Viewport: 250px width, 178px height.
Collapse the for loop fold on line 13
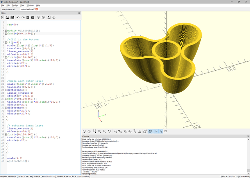click(x=6, y=57)
